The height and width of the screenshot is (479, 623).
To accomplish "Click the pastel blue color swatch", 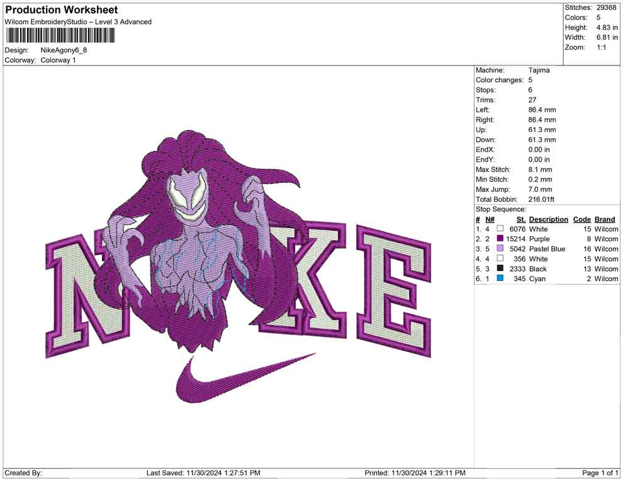I will [x=500, y=248].
